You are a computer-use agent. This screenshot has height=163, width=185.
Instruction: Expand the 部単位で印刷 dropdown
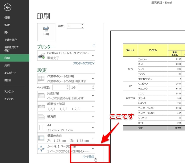coord(66,106)
